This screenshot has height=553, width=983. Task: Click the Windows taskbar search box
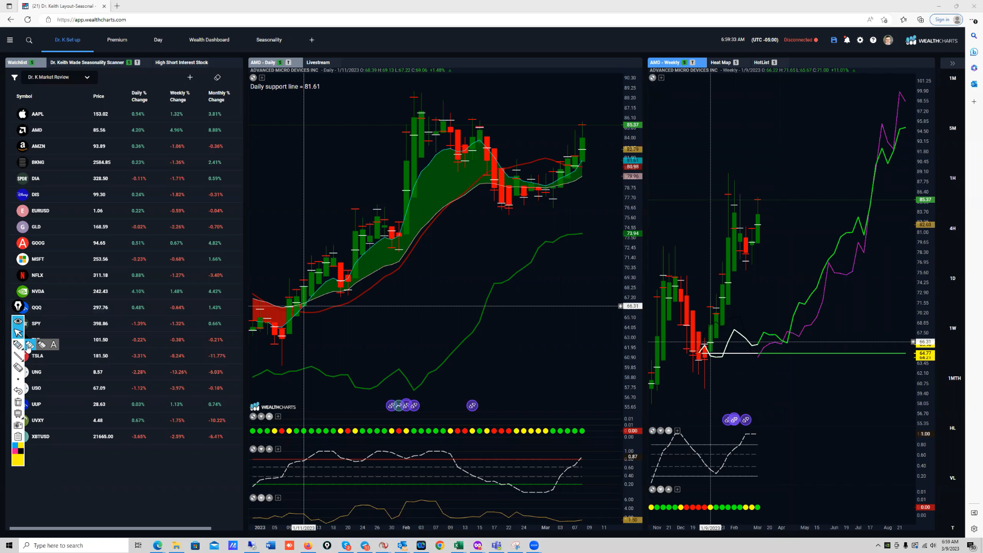pos(74,545)
